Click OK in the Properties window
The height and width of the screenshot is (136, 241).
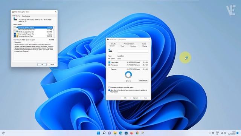125,98
